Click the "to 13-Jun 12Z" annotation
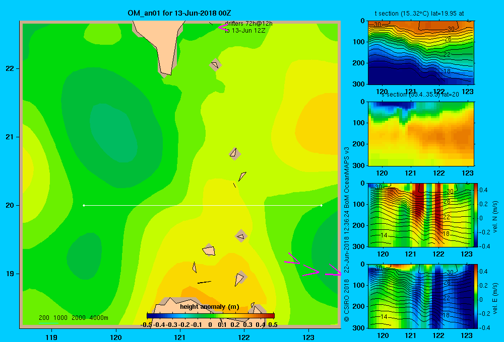 (245, 31)
